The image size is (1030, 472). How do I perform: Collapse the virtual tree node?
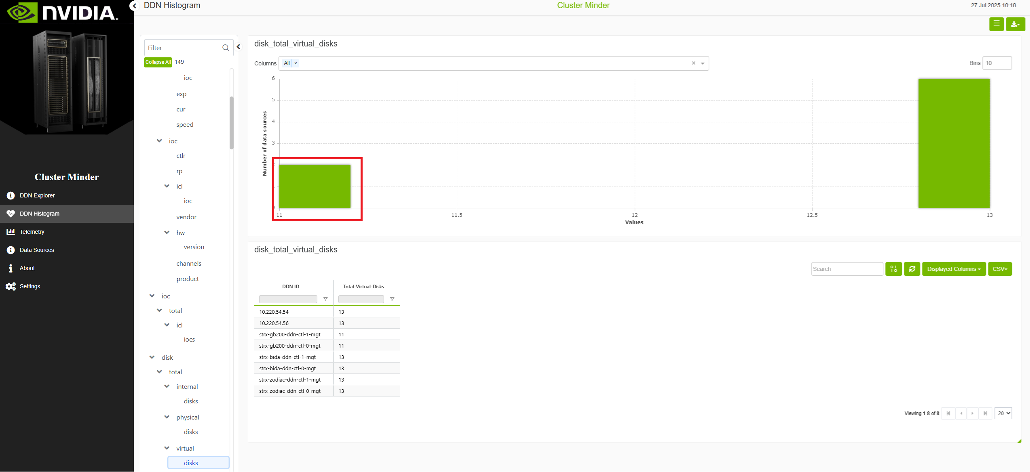167,448
